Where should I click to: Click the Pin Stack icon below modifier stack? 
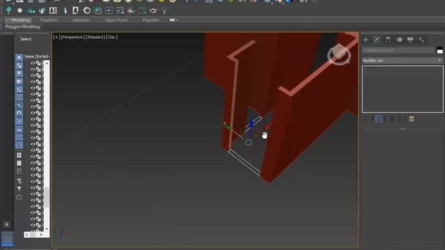tap(366, 119)
